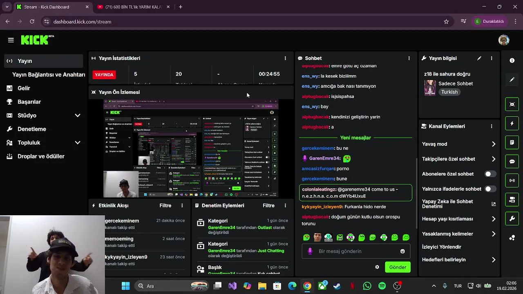This screenshot has width=523, height=294.
Task: Open Hesap yaşı kısıtlaması settings arrow
Action: [494, 219]
